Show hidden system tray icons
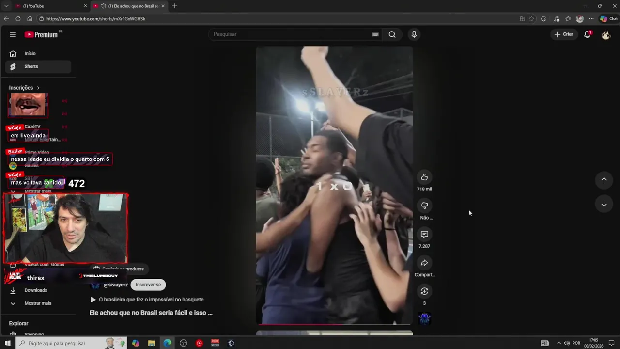The height and width of the screenshot is (349, 620). 558,343
